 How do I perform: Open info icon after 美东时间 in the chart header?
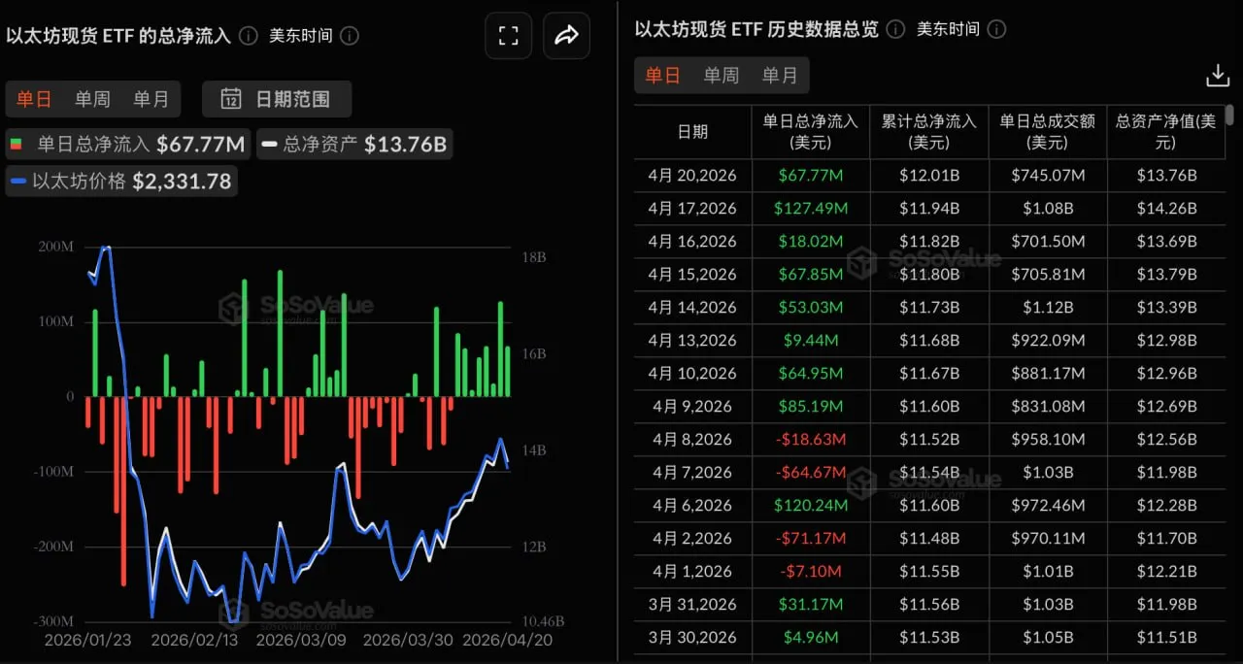(x=350, y=36)
